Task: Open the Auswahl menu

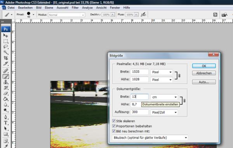Action: (x=63, y=8)
